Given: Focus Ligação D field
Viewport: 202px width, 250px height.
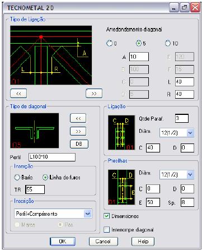Looking at the screenshot, I should (187, 148).
